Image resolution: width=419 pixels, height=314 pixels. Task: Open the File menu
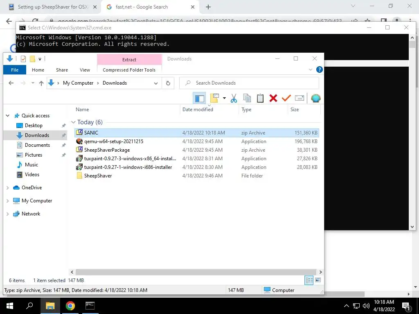(x=15, y=70)
